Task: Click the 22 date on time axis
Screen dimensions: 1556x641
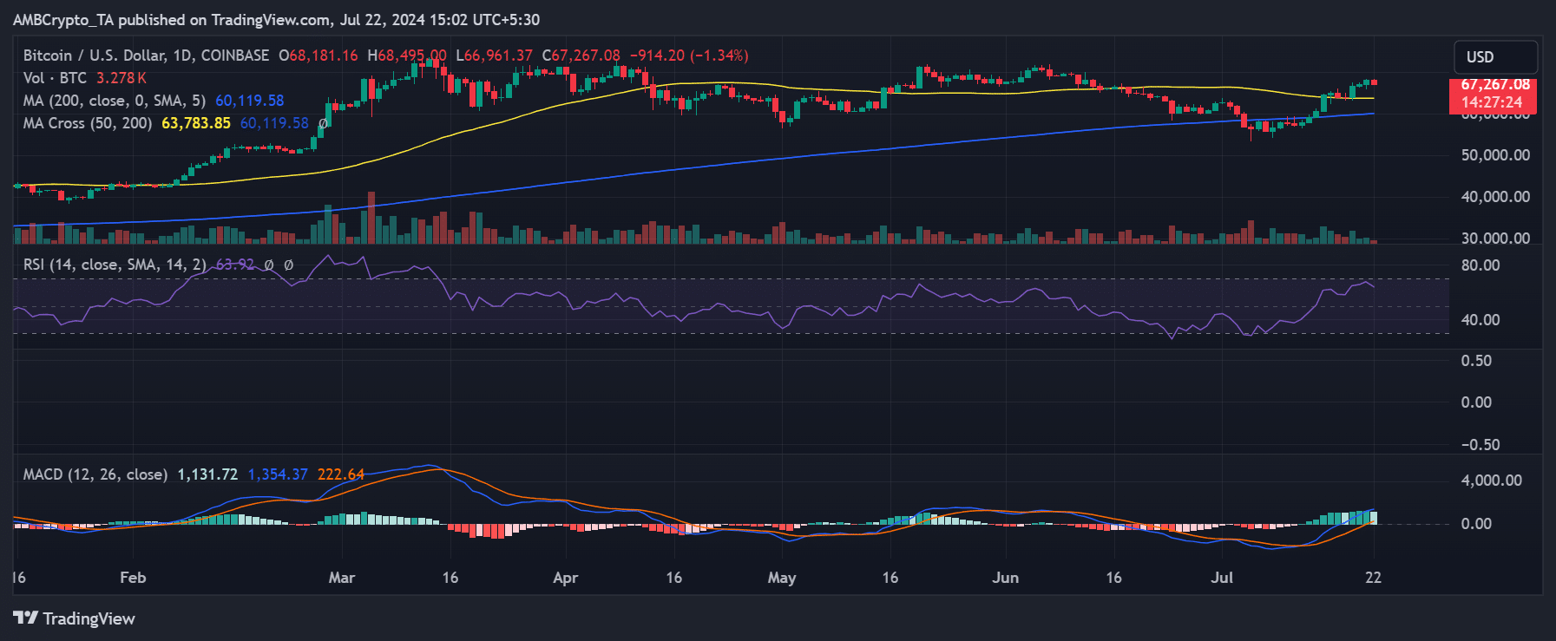Action: 1373,578
